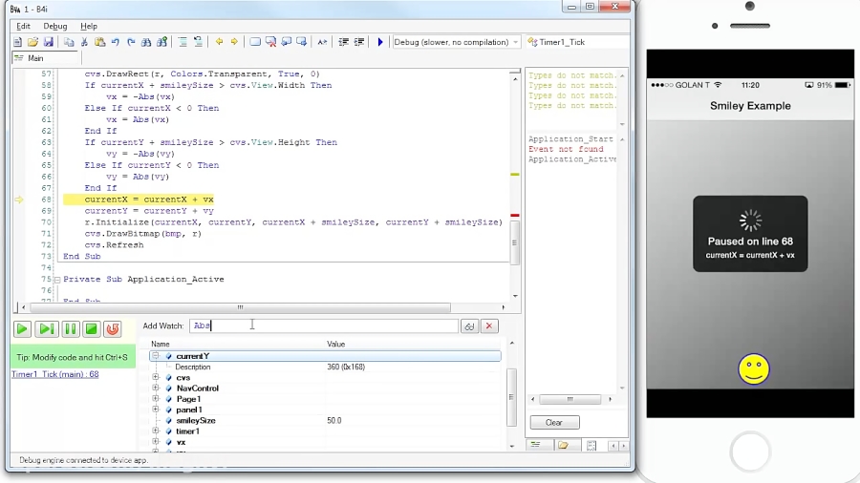Click the Save disk icon in toolbar
The width and height of the screenshot is (860, 483).
click(49, 42)
